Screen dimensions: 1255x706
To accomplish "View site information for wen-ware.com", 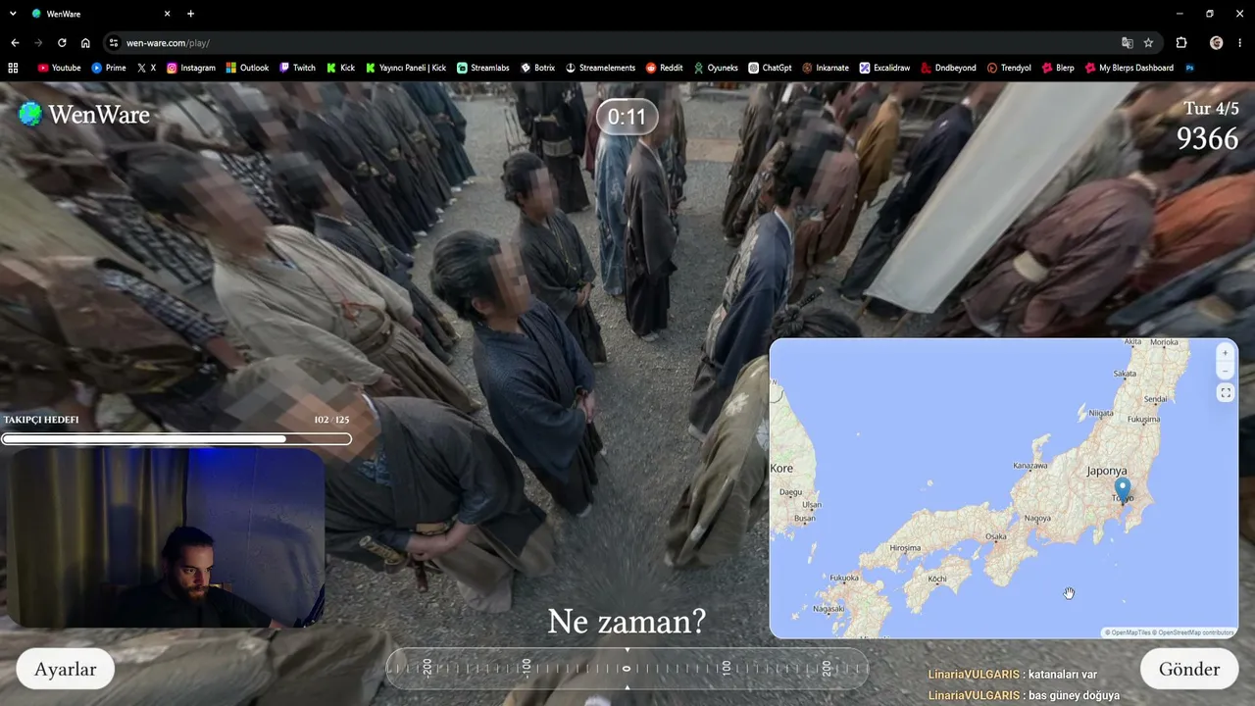I will tap(114, 43).
